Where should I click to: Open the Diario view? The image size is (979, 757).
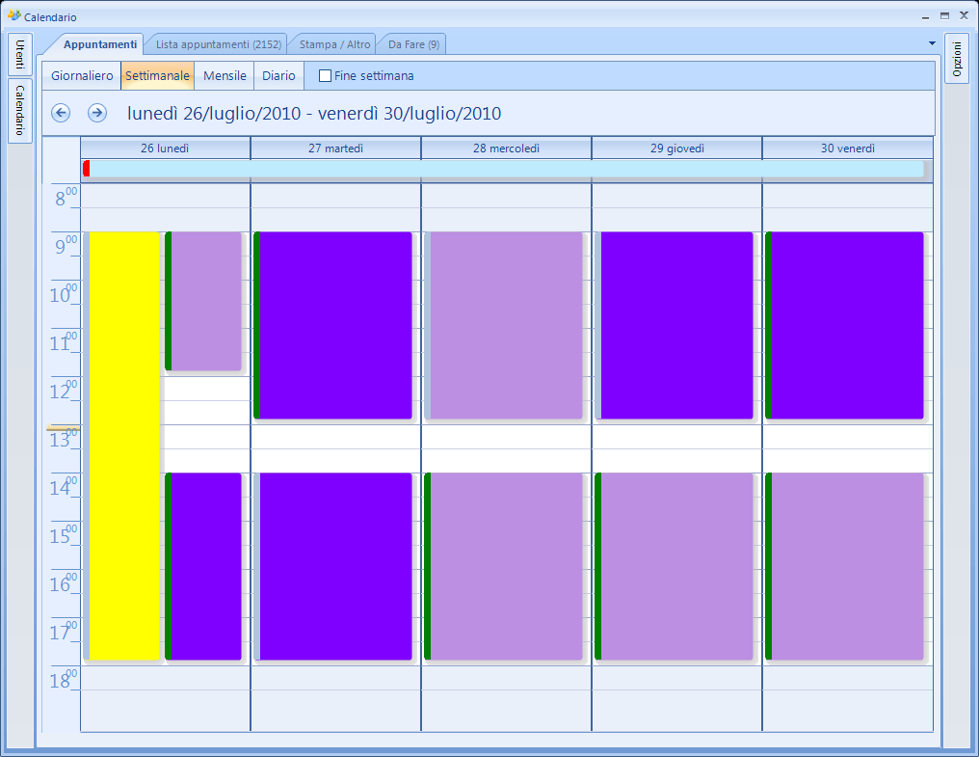278,75
